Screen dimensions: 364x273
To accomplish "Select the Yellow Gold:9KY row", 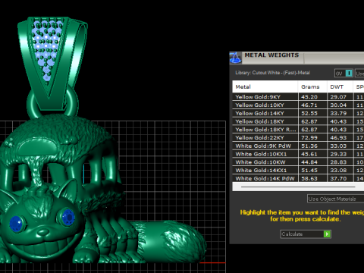I will 298,97.
